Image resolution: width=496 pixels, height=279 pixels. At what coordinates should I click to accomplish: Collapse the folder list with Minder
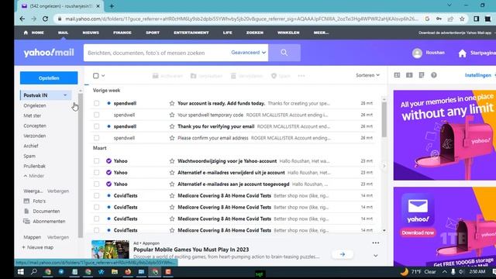tap(34, 176)
